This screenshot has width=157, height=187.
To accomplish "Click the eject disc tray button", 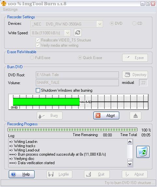I will pos(136,116).
